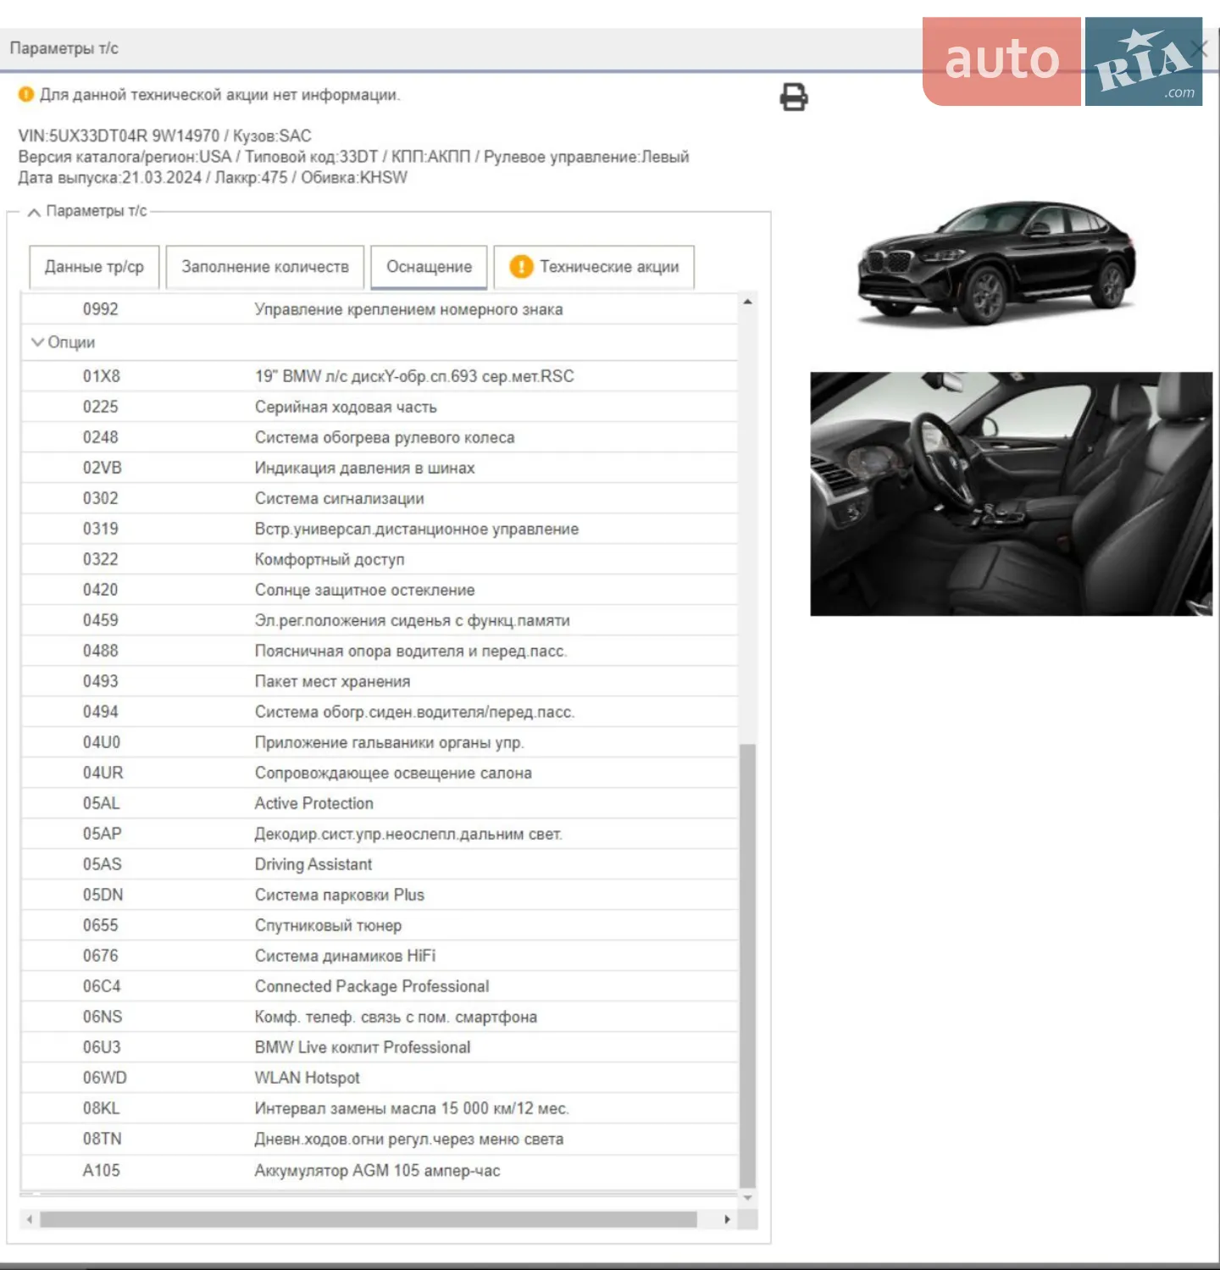Click the Версия каталога/регион line
Screen dimensions: 1220x1270
(353, 157)
